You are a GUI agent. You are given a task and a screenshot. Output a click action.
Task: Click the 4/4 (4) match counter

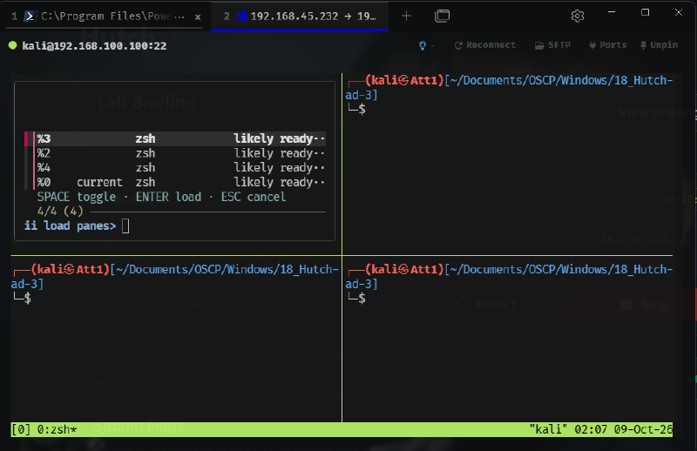pyautogui.click(x=60, y=211)
